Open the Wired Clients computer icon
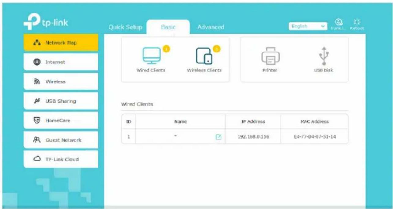The width and height of the screenshot is (393, 209). [151, 56]
